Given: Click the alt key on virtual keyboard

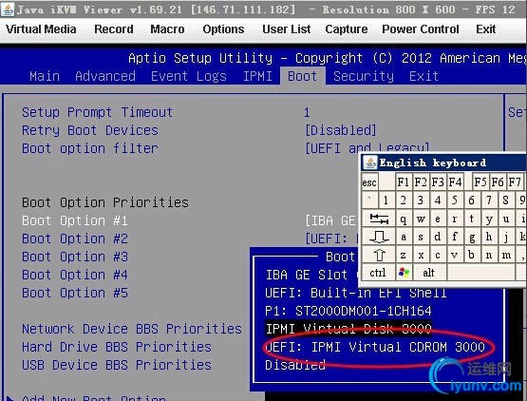Looking at the screenshot, I should [x=429, y=273].
